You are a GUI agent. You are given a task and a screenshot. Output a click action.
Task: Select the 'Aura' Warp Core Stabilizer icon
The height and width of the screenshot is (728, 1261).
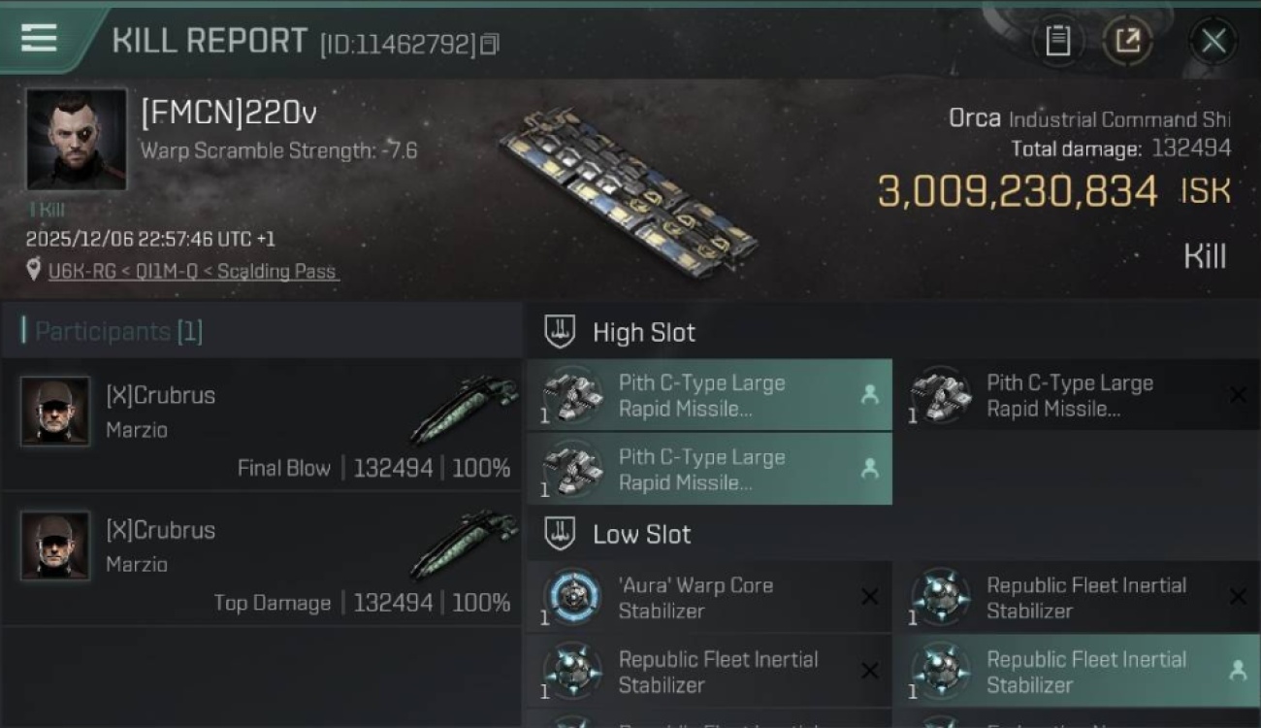[x=572, y=597]
